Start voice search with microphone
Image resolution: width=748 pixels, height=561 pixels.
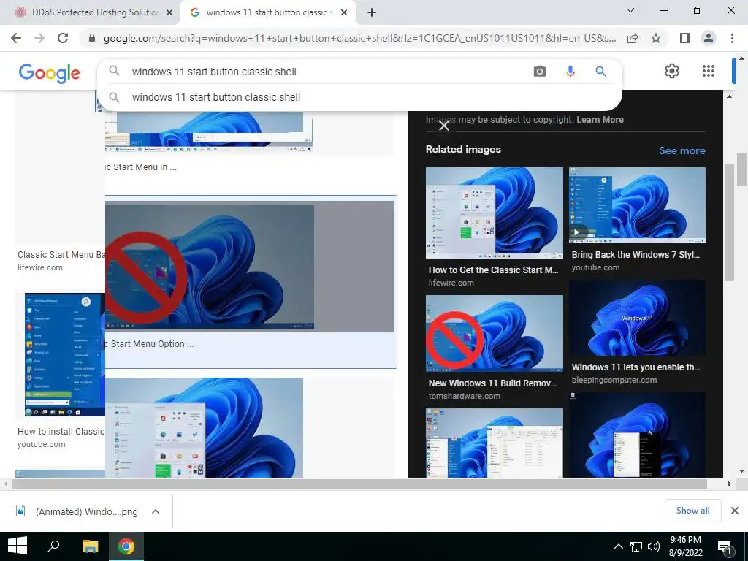[570, 72]
